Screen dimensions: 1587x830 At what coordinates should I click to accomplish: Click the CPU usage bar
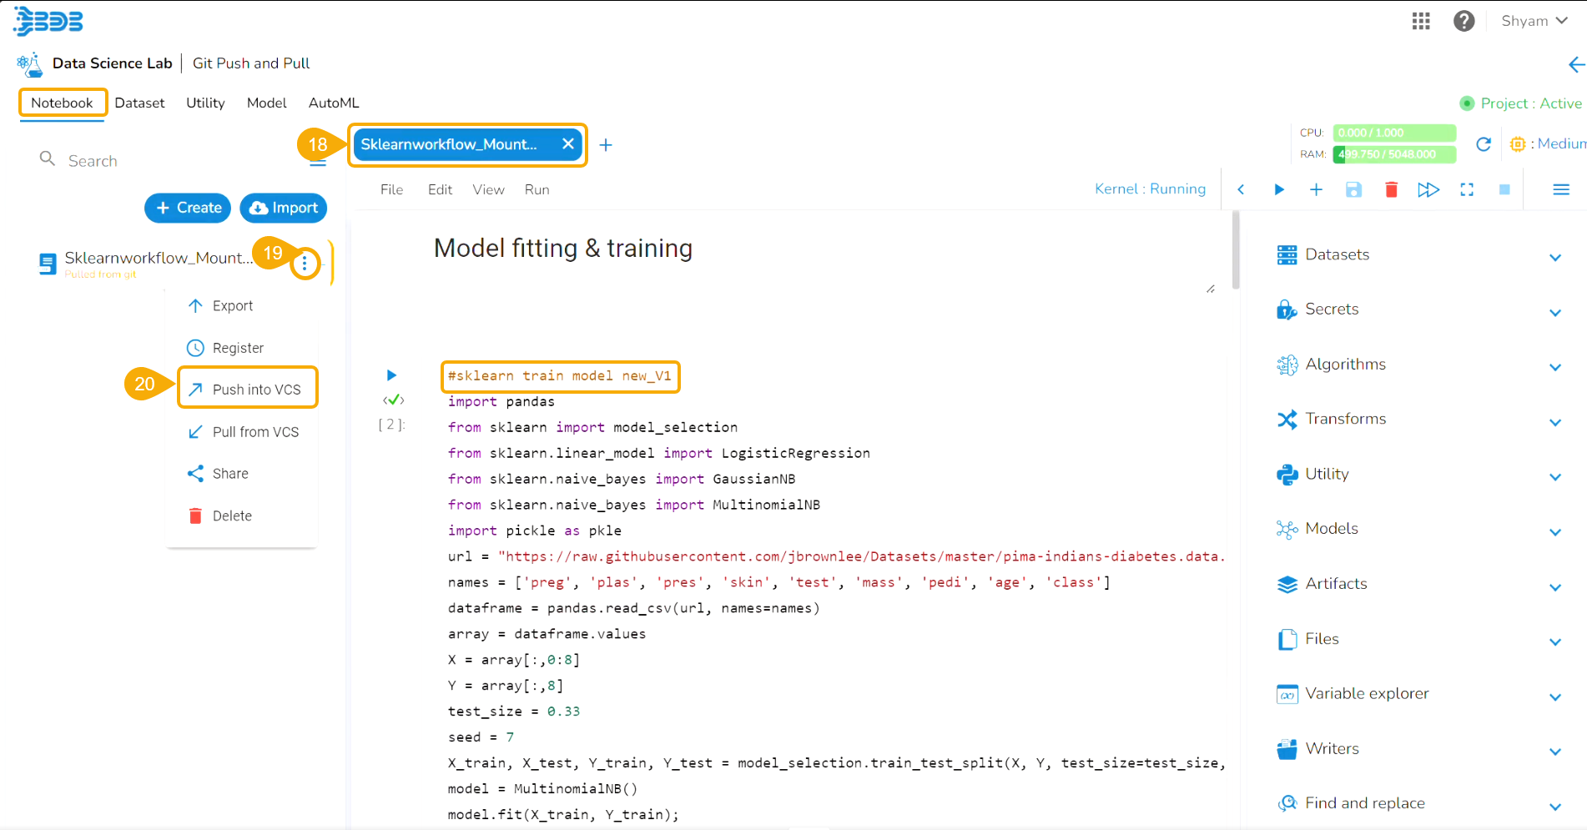click(1394, 133)
